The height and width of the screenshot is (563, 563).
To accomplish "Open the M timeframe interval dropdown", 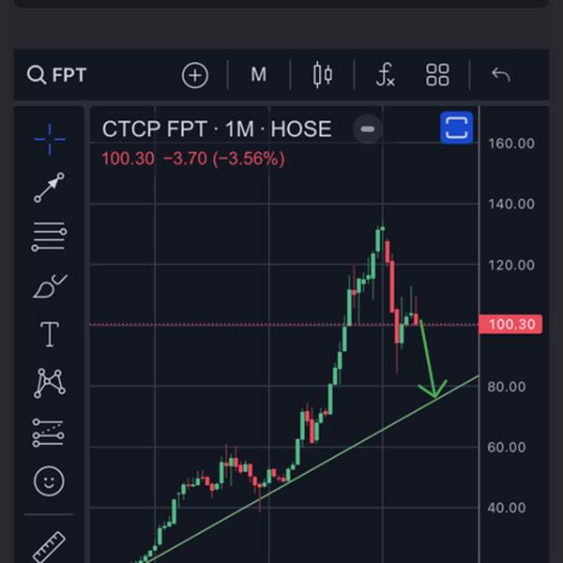I will coord(259,75).
